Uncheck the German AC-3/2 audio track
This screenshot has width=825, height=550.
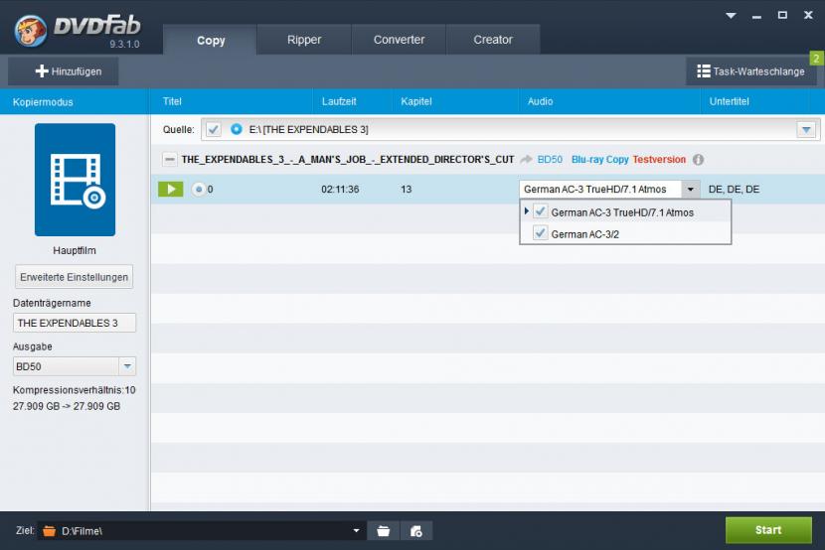tap(540, 233)
